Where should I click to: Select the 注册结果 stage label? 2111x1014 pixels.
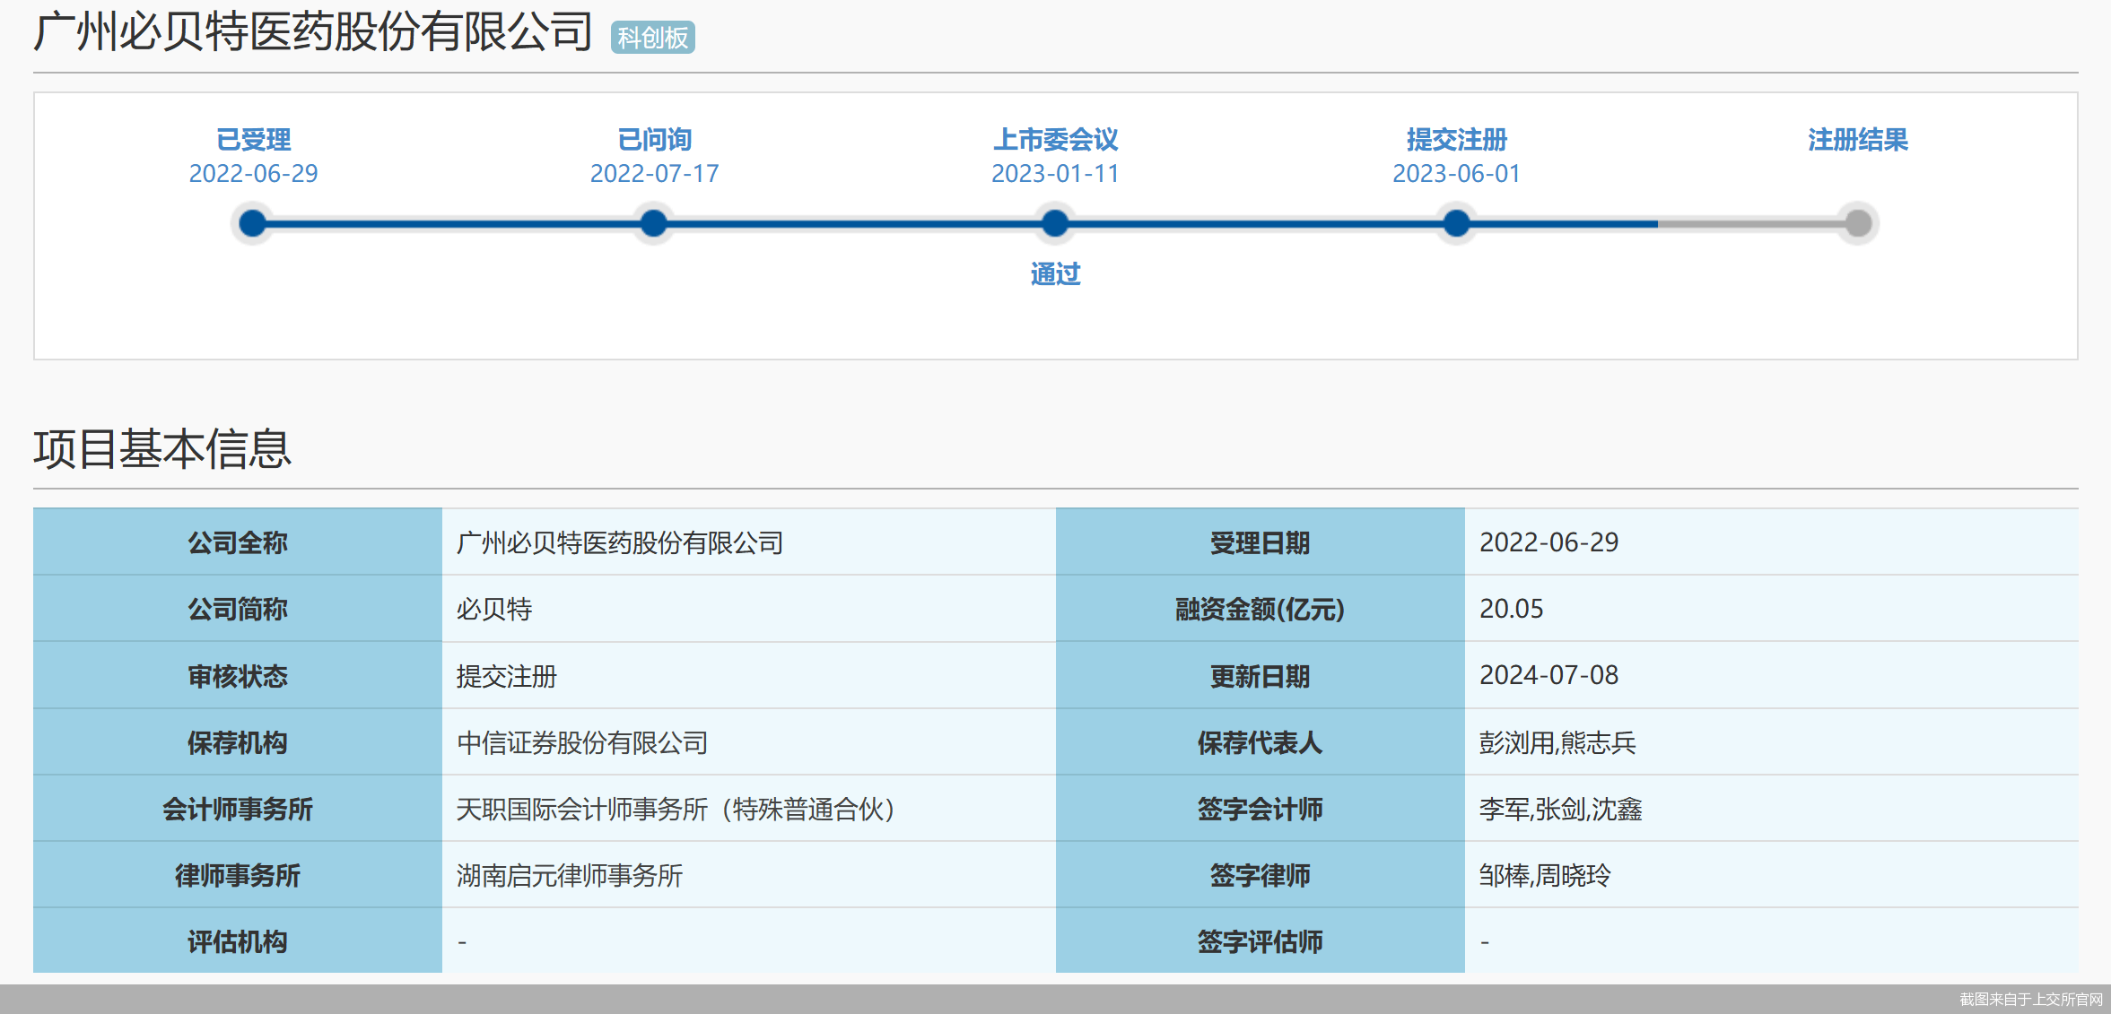[x=1858, y=140]
